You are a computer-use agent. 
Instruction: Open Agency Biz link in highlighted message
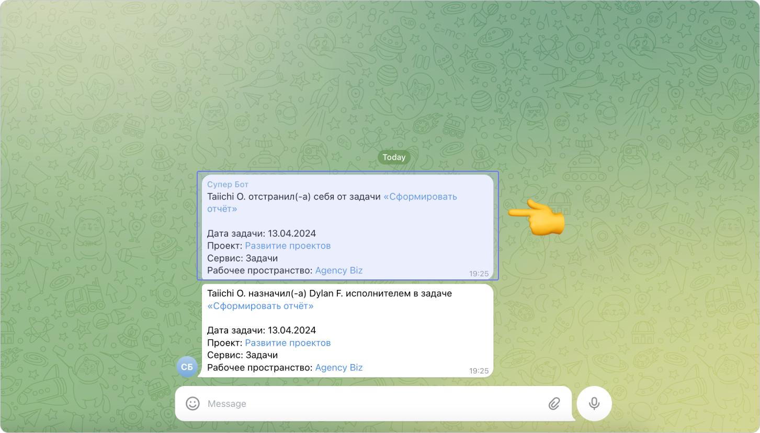coord(338,270)
